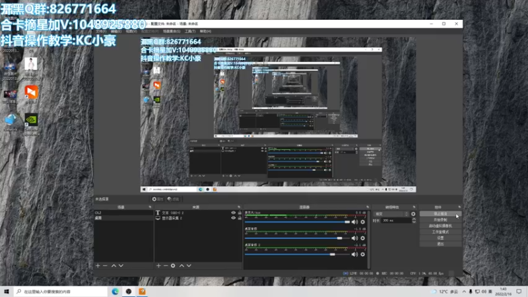Screen dimensions: 528x297
Task: Toggle lock on the text (GDI+) source
Action: coord(239,213)
